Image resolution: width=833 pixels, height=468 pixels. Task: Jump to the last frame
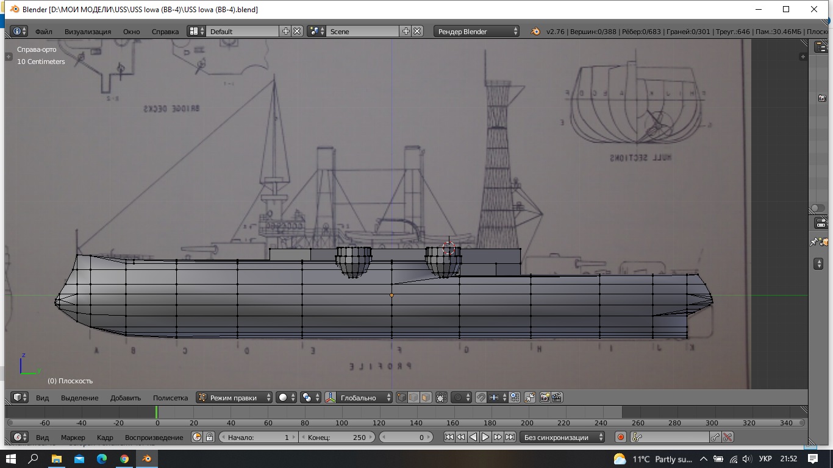pyautogui.click(x=510, y=438)
